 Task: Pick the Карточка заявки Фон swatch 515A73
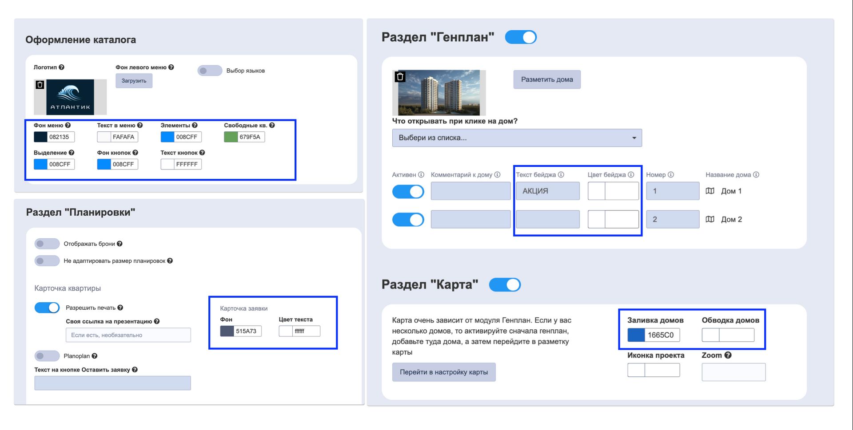coord(227,331)
